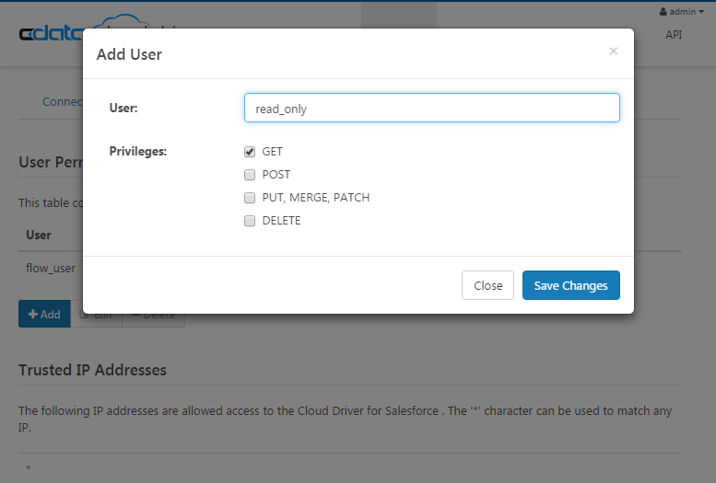Screen dimensions: 716x483
Task: Tick the PUT, MERGE, PATCH checkbox
Action: pyautogui.click(x=250, y=198)
